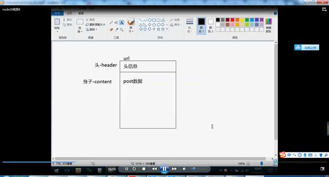Screen dimensions: 329x177
Task: Select the Magnifier tool in Paint
Action: [121, 29]
